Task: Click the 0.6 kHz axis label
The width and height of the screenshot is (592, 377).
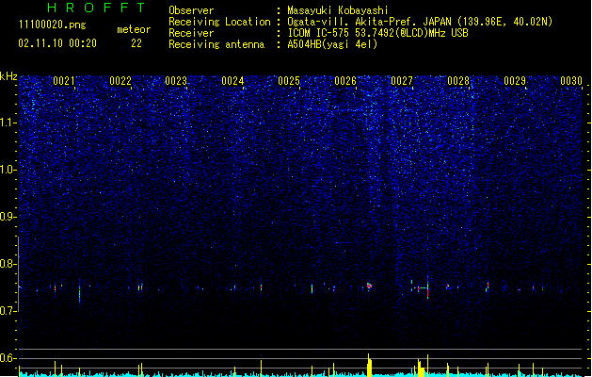Action: [x=8, y=358]
